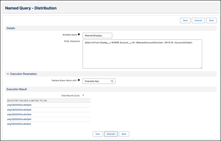
Task: Click the Bindable Name info icon
Action: pos(79,34)
